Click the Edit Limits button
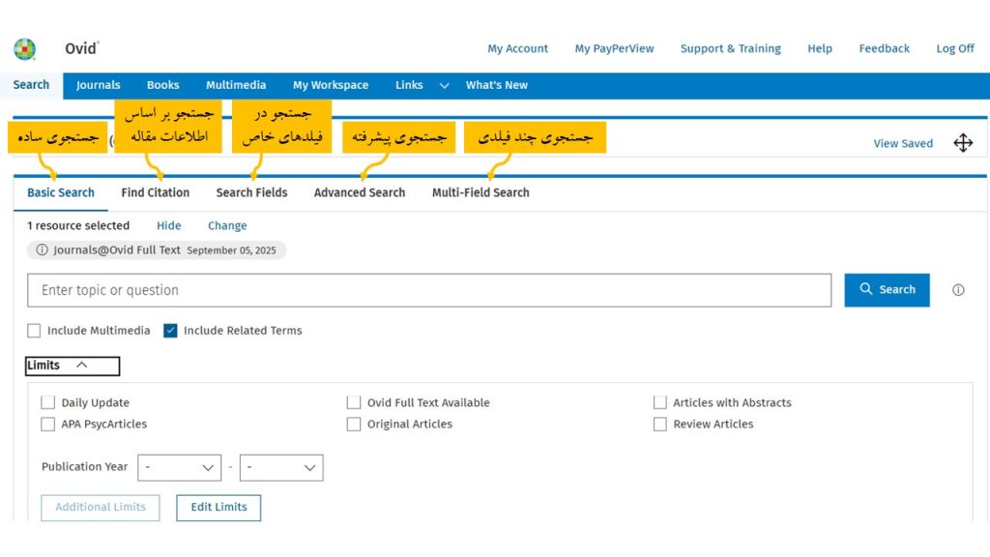Screen dimensions: 990x557 click(x=218, y=507)
